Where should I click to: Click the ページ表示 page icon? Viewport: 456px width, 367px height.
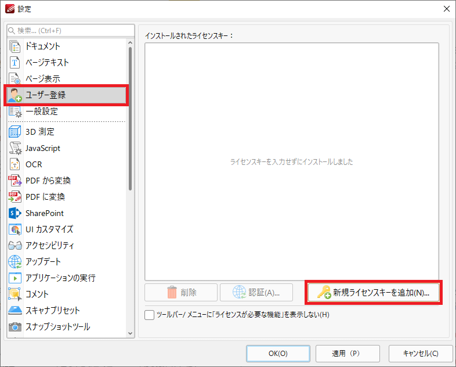pyautogui.click(x=15, y=78)
